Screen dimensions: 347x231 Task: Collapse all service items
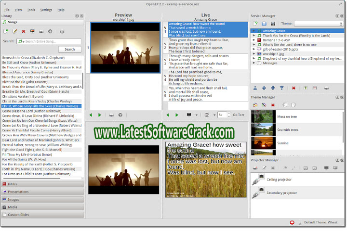click(314, 88)
